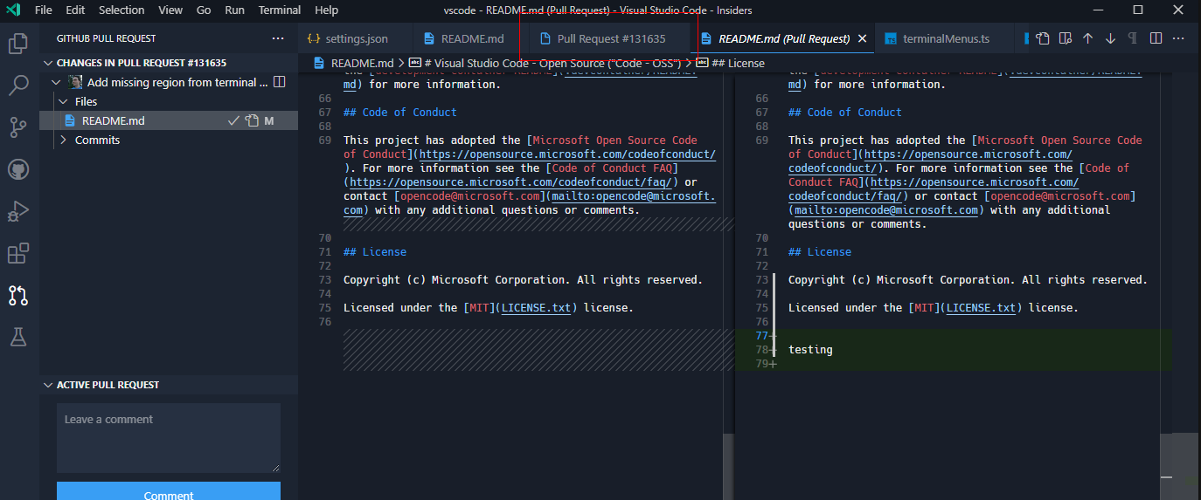
Task: Open the LICENSE.txt link in left diff pane
Action: pyautogui.click(x=538, y=307)
